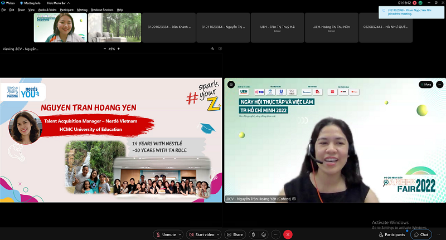Zoom out shared content with minus
The width and height of the screenshot is (446, 240).
tap(105, 49)
